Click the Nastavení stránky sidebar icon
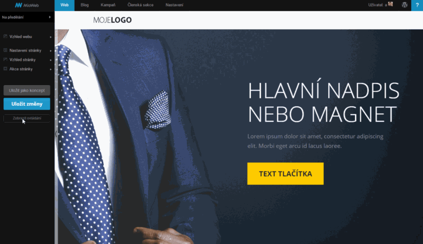 (5, 50)
